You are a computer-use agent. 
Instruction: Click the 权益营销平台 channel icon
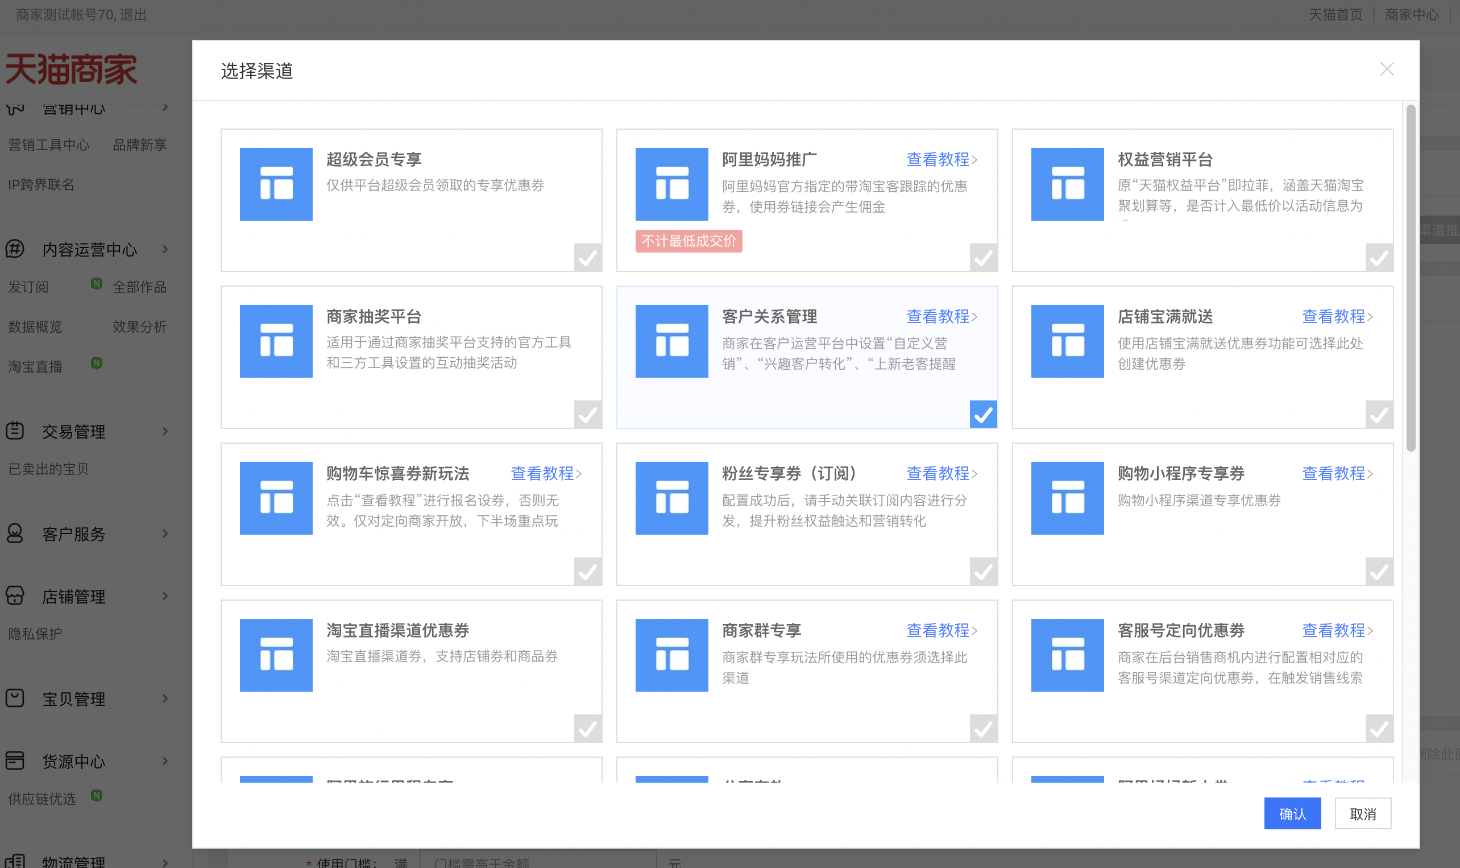click(x=1067, y=184)
